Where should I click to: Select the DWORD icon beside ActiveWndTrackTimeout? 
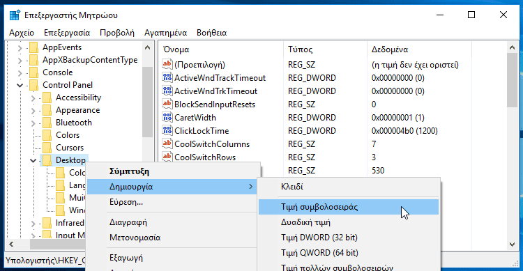[x=167, y=77]
